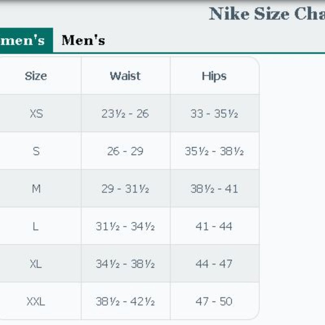Select the hips range 38½ - 41
The image size is (325, 325).
pyautogui.click(x=214, y=188)
